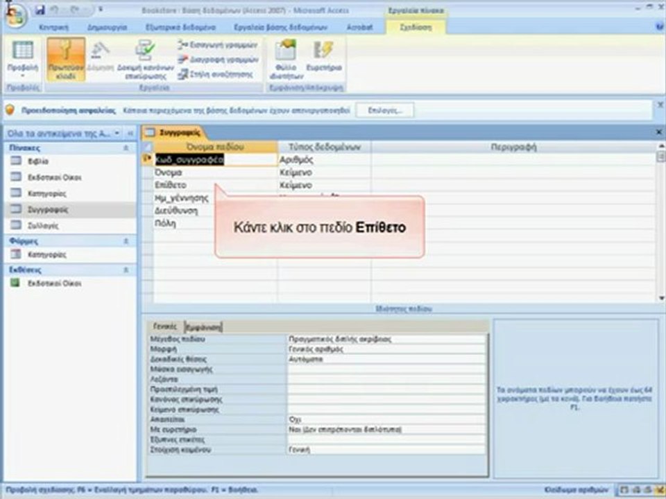
Task: Click the Ημ_γέννησης field name
Action: [182, 198]
